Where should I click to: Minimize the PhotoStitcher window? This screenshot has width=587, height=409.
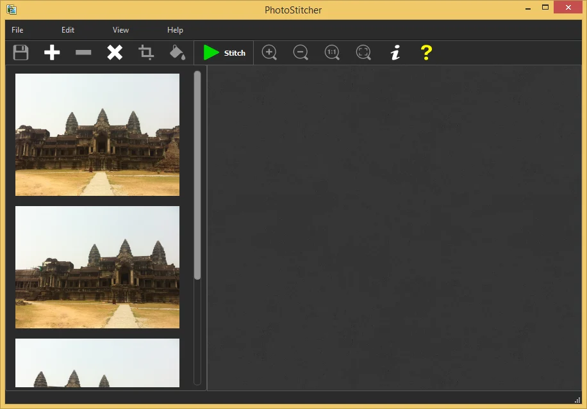click(528, 8)
